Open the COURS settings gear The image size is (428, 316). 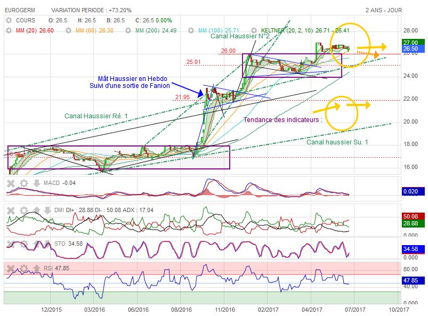(9, 20)
